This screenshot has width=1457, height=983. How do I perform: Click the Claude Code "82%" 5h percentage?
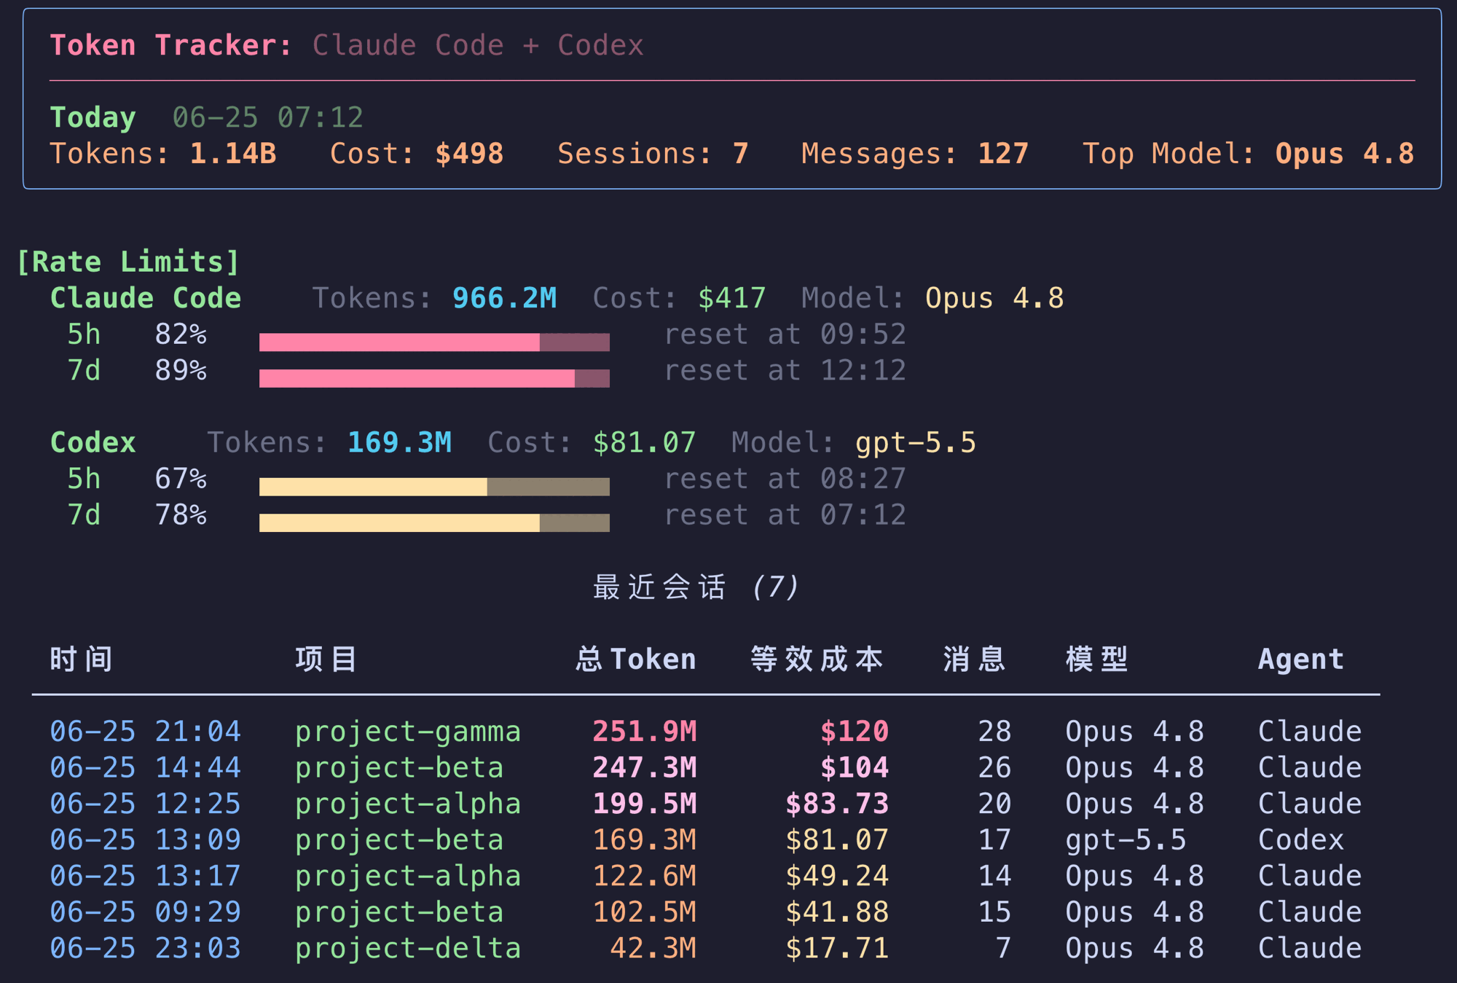coord(181,334)
